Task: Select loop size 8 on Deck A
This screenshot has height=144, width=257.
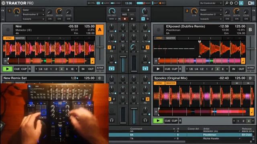Action: pyautogui.click(x=67, y=69)
